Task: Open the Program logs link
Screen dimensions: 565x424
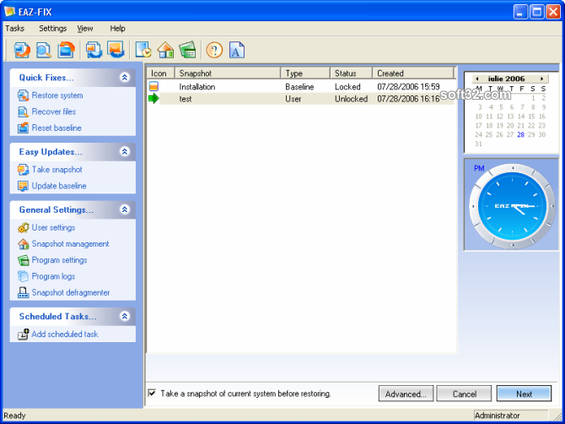Action: 53,276
